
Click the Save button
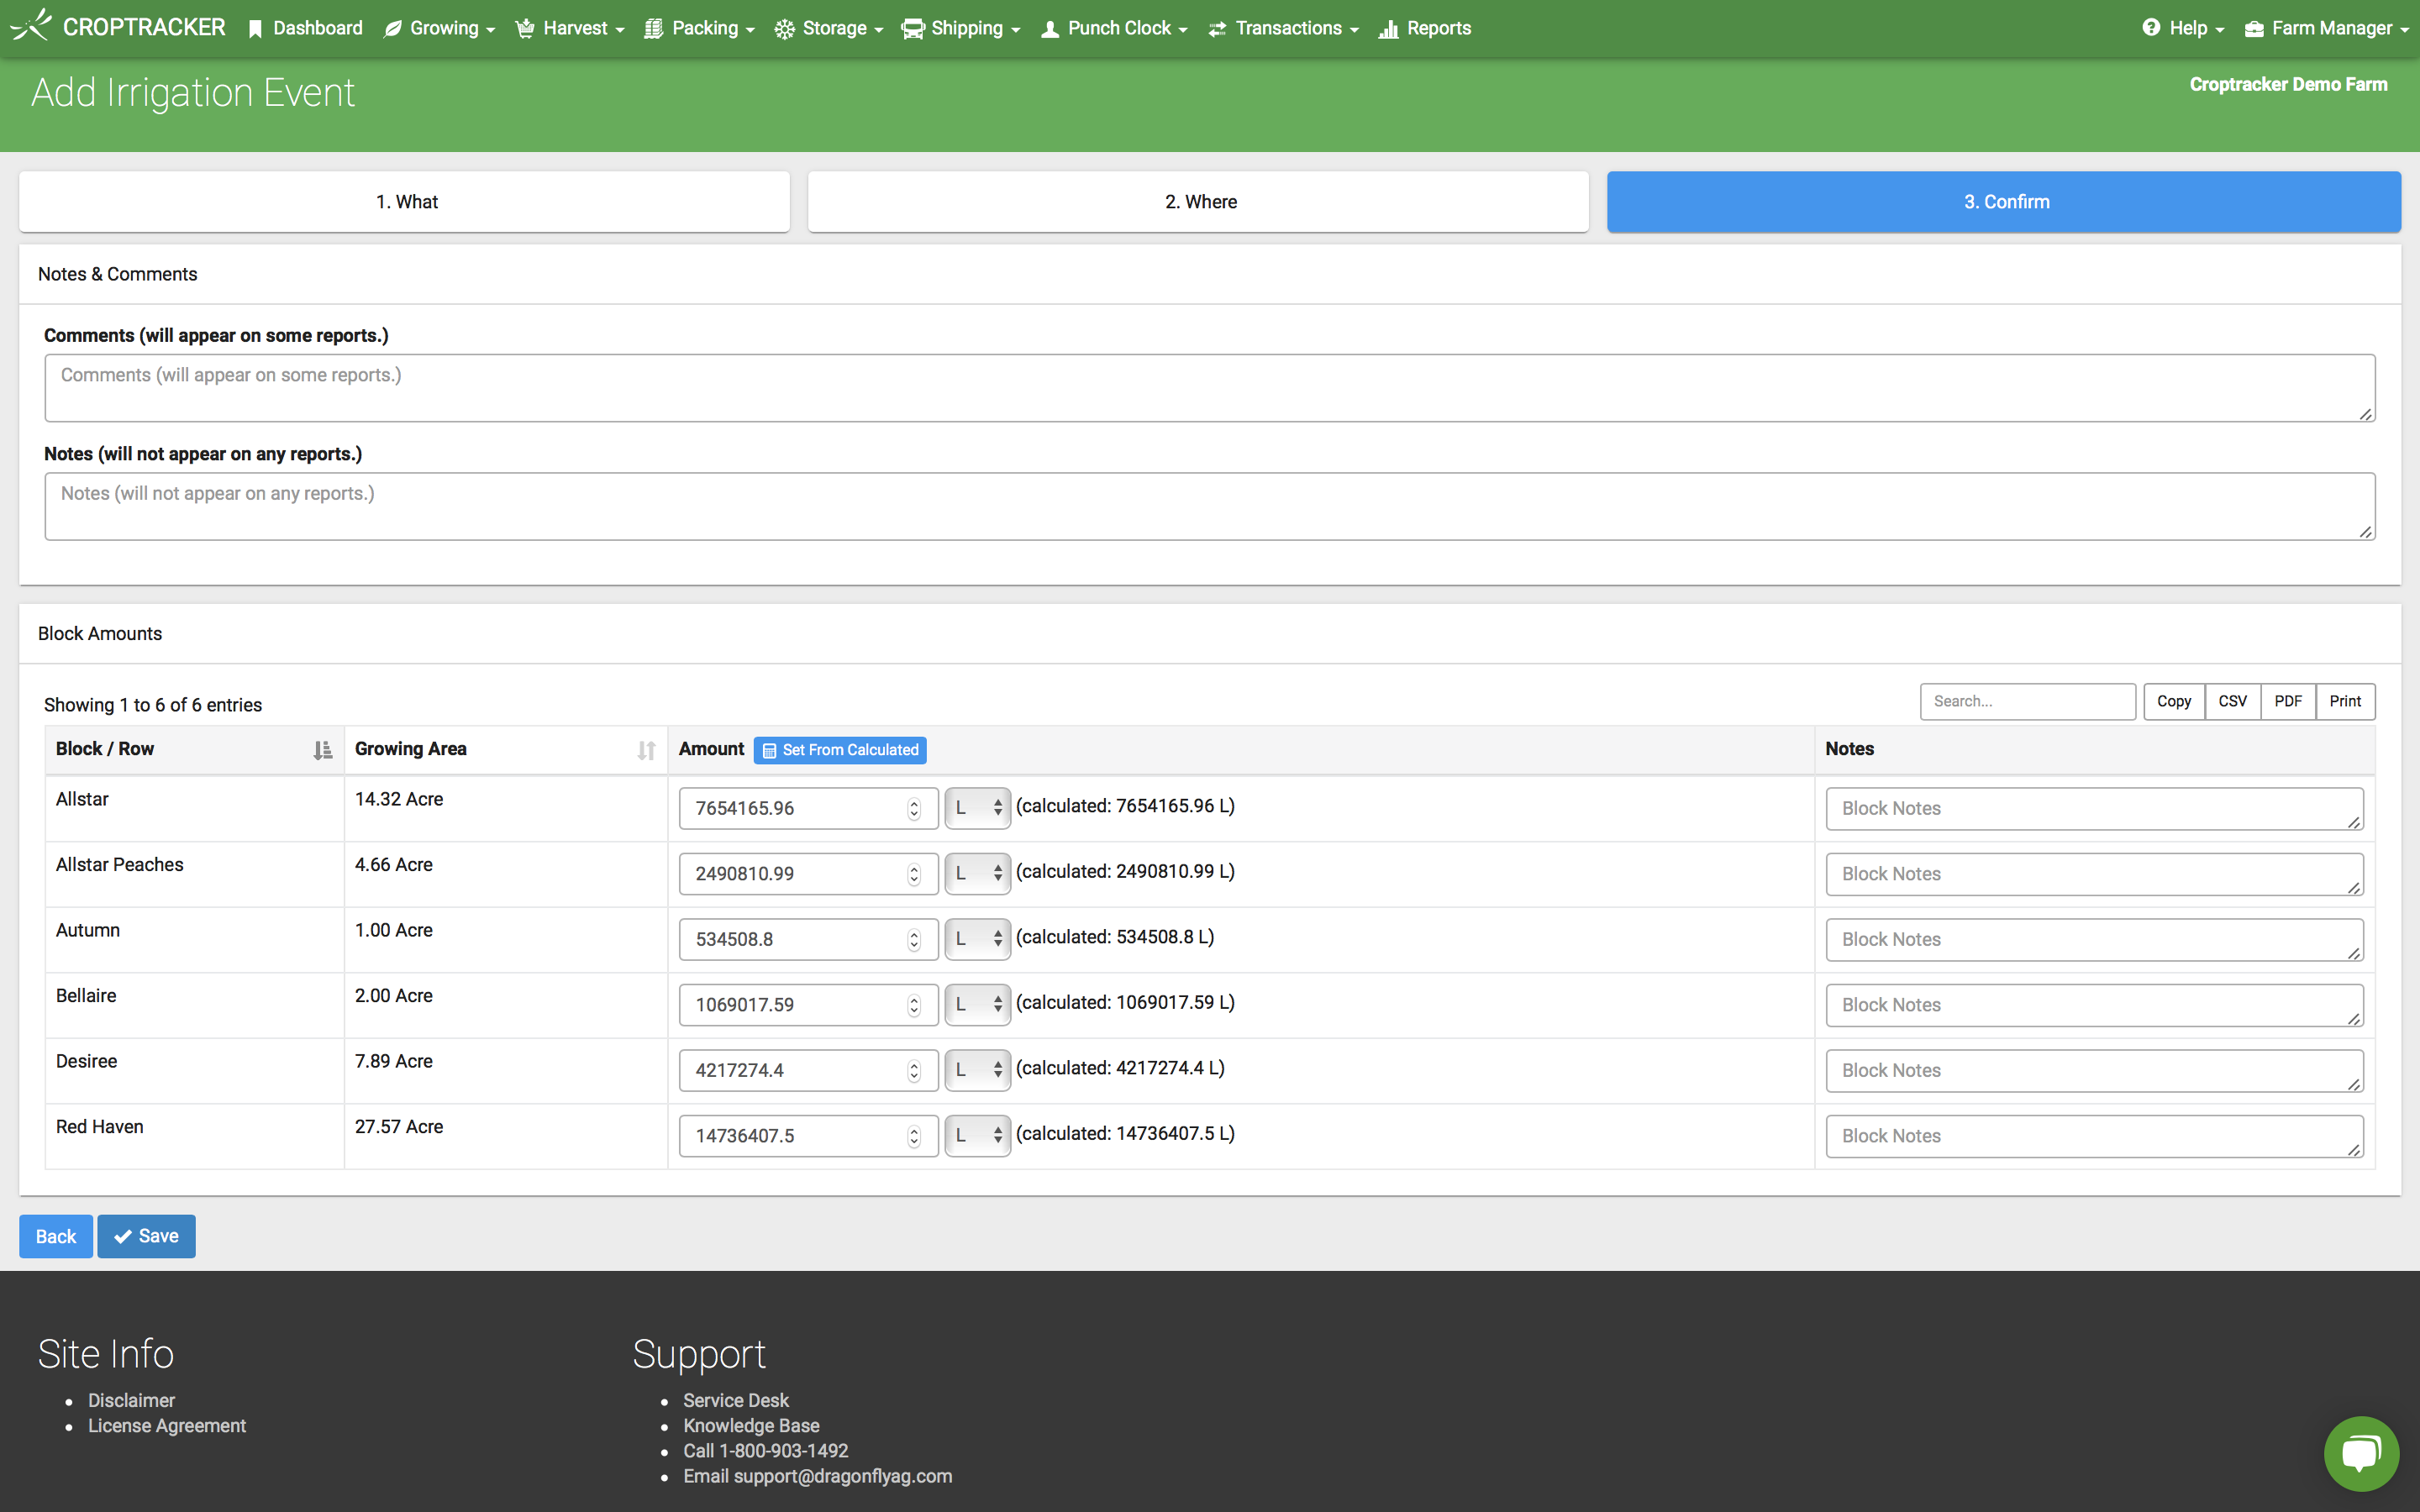(x=146, y=1235)
